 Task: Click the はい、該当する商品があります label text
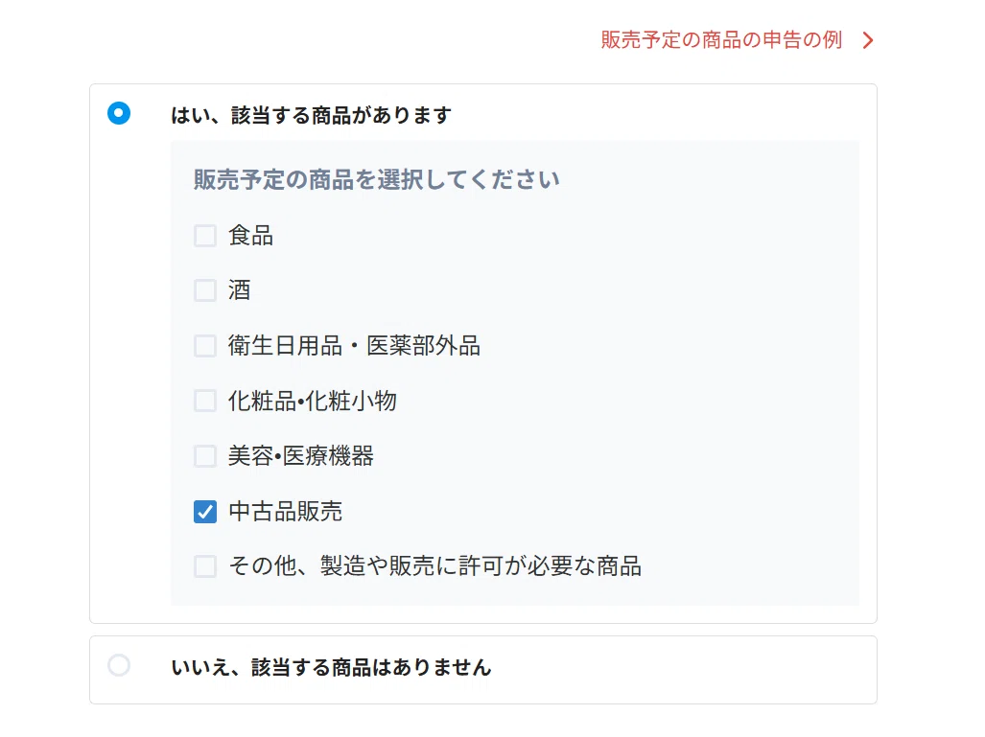312,116
